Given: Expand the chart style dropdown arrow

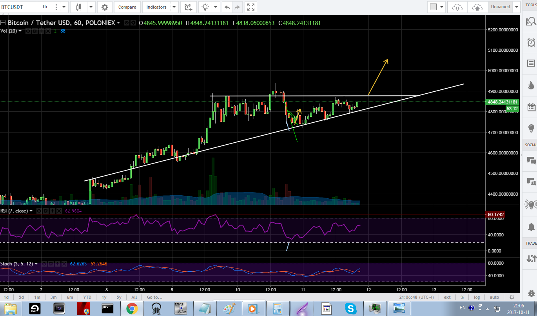Looking at the screenshot, I should (x=91, y=7).
